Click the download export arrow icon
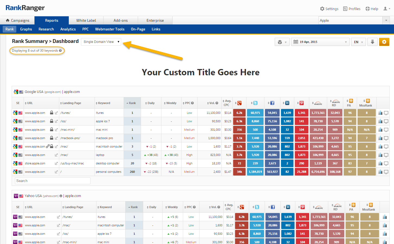The height and width of the screenshot is (244, 394). (372, 42)
